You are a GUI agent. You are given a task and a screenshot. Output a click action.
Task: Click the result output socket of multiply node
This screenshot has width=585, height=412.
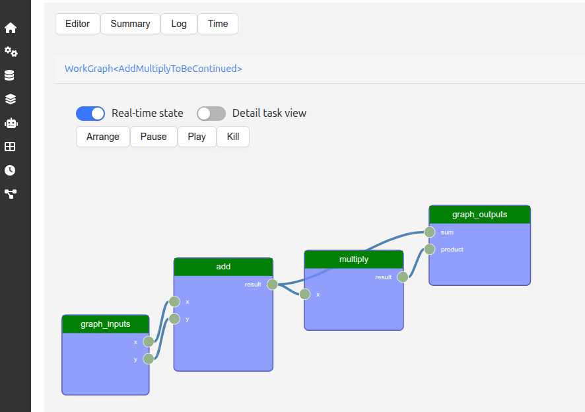pyautogui.click(x=403, y=277)
